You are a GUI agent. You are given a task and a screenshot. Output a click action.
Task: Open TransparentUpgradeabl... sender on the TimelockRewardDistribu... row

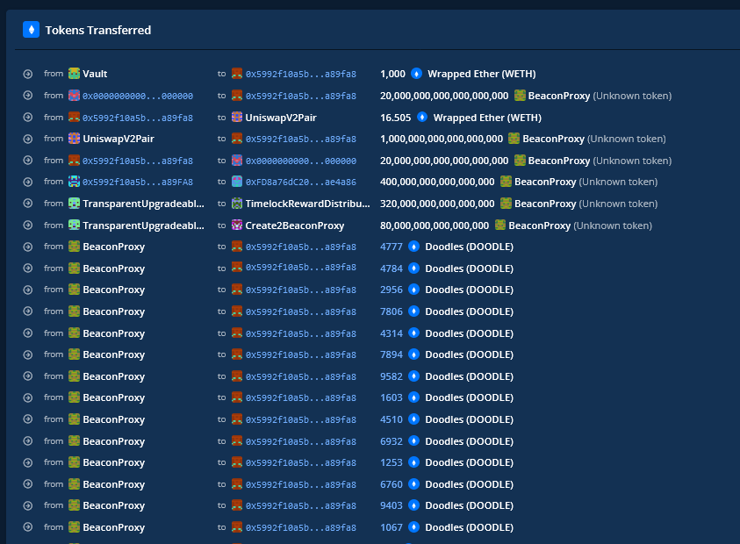coord(143,204)
